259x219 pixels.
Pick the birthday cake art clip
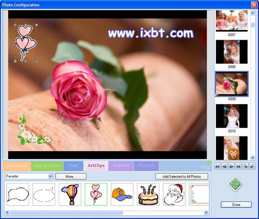[x=148, y=194]
